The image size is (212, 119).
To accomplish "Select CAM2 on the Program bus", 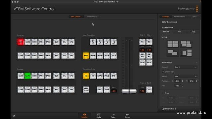I will click(27, 42).
